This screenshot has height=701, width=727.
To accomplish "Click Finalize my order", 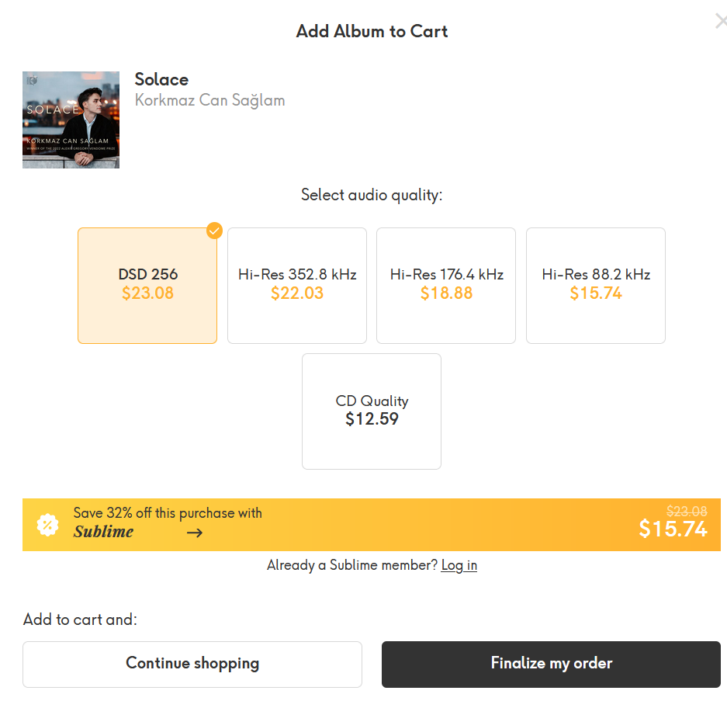I will [551, 664].
